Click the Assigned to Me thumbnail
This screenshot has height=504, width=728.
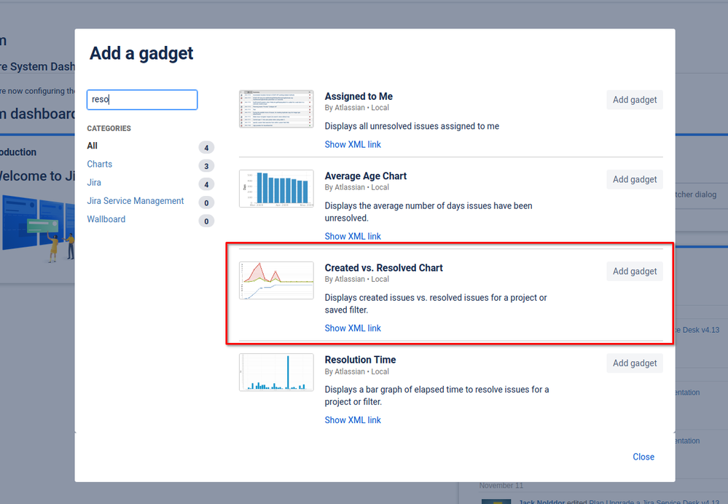click(276, 109)
